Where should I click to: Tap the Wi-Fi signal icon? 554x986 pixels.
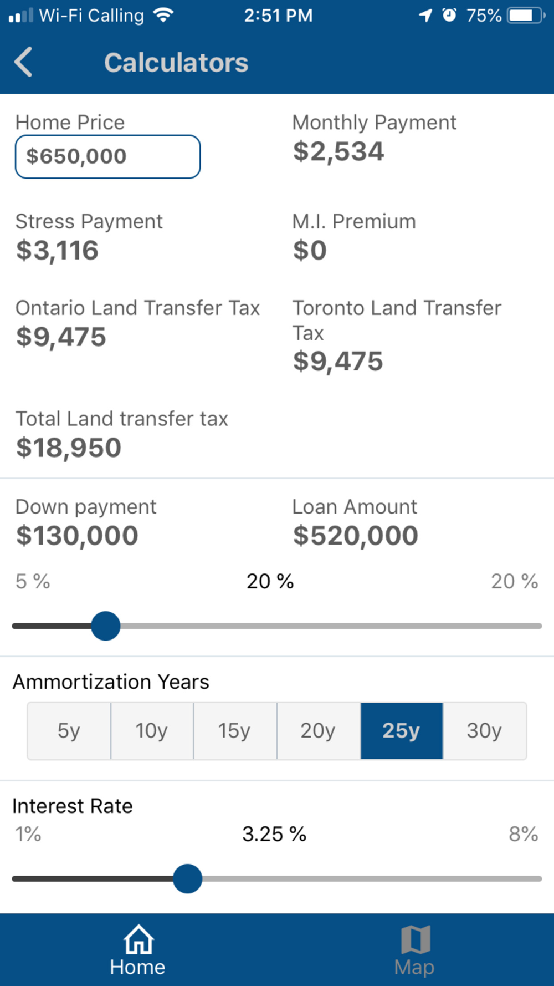[163, 15]
